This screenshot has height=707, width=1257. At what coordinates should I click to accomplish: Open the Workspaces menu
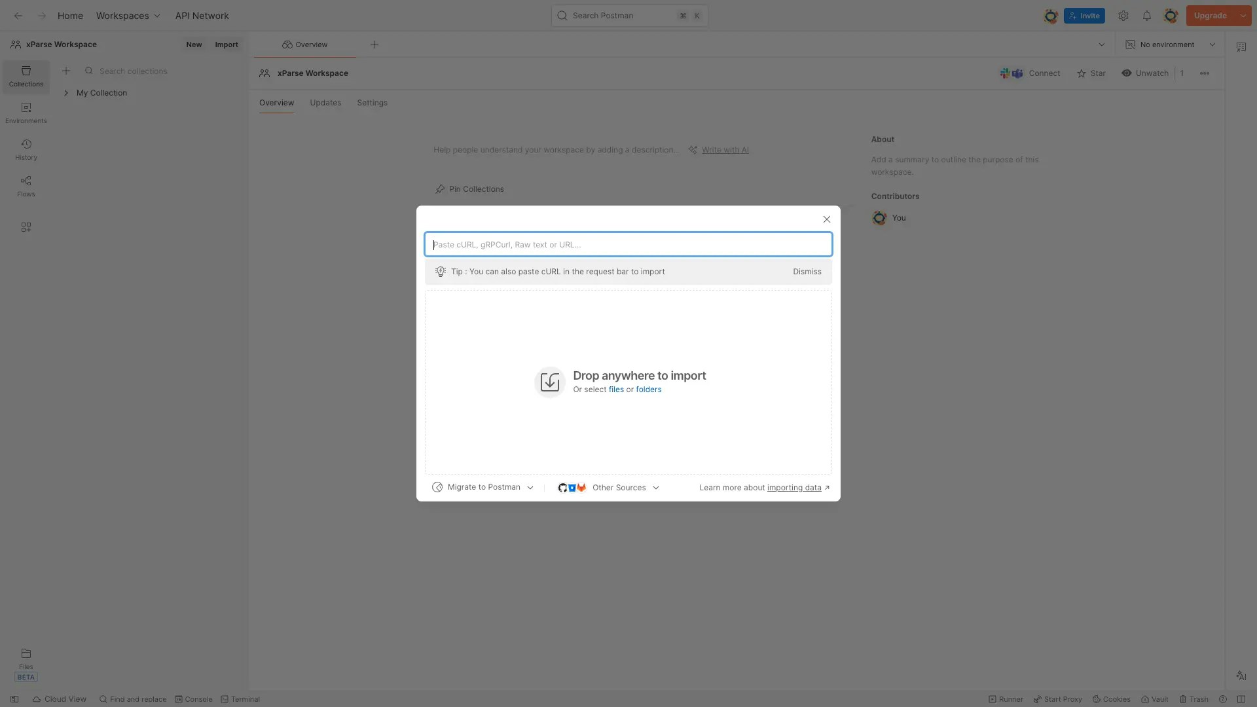point(128,16)
